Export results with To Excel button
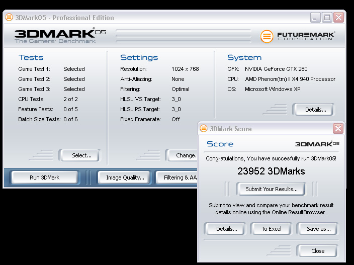354x265 pixels. point(272,229)
